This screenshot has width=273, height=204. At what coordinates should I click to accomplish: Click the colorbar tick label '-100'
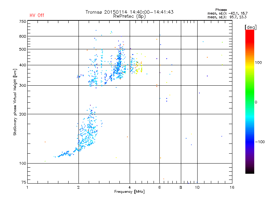pos(260,142)
